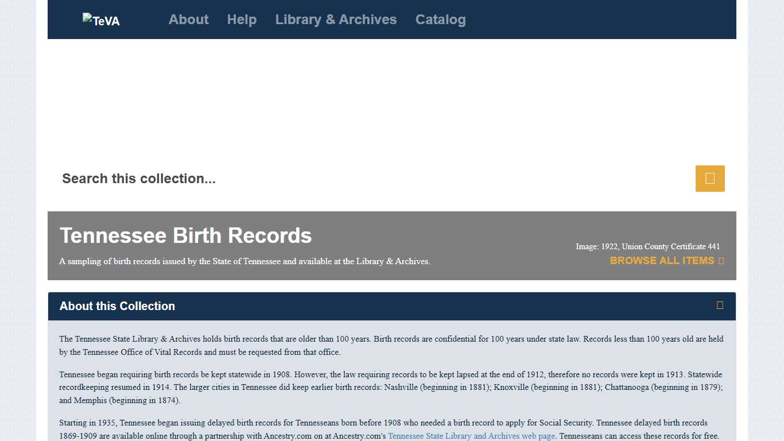Click the arrow icon beside BROWSE ALL ITEMS

721,261
